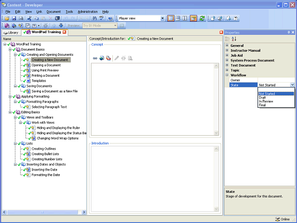Collapse the WordPad Training root node
Image resolution: width=297 pixels, height=223 pixels.
coord(5,44)
